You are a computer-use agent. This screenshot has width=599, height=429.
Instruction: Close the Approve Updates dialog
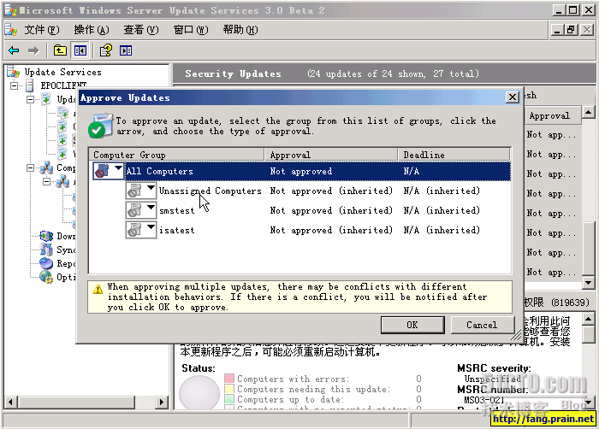pyautogui.click(x=513, y=97)
